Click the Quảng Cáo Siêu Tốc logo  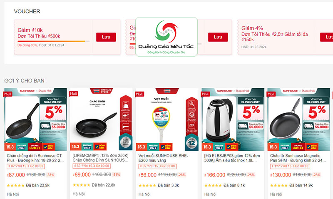(166, 37)
